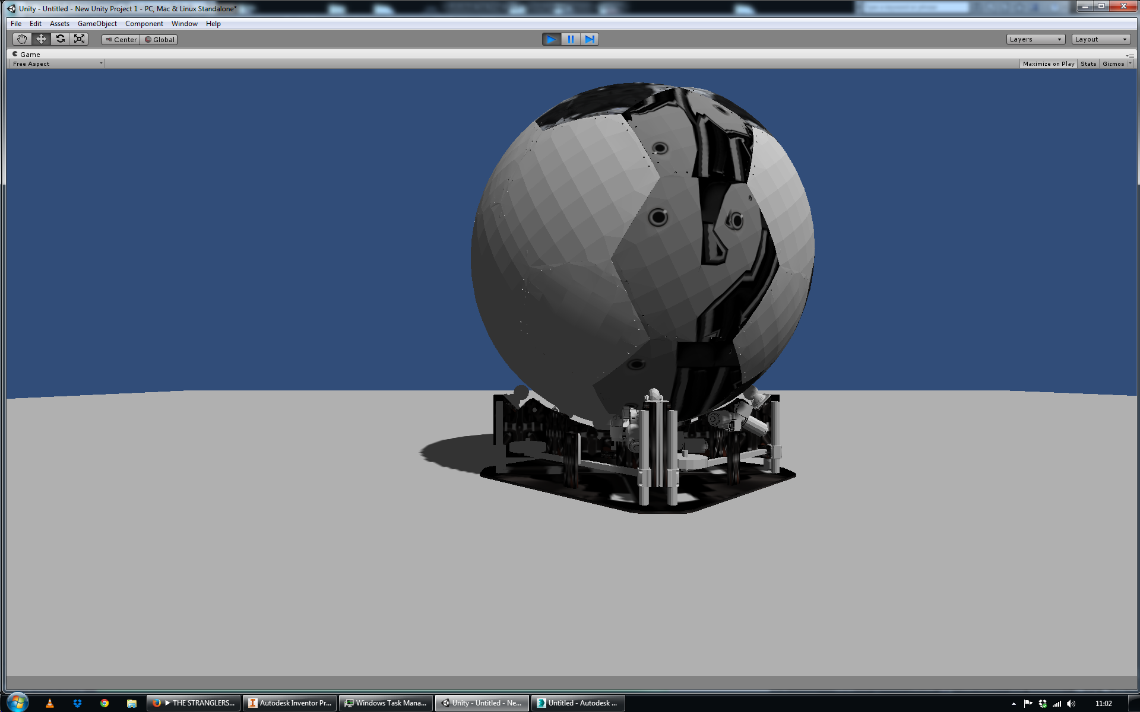Stop play mode with Play button

pyautogui.click(x=551, y=39)
